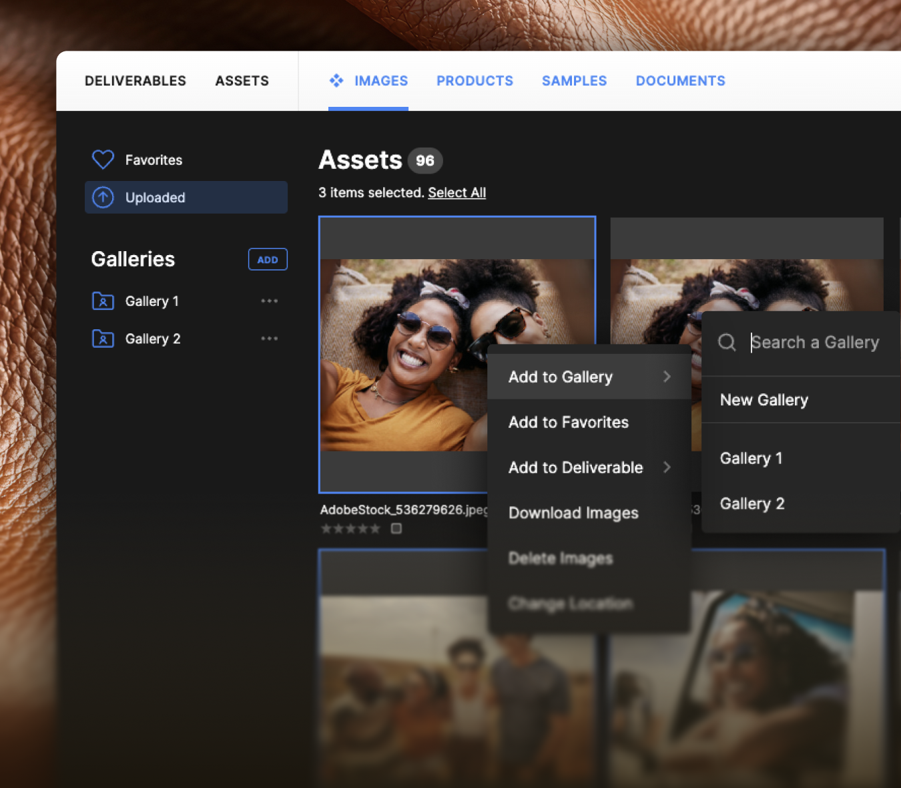Screen dimensions: 901x788
Task: Click the Favorites heart icon
Action: coord(103,160)
